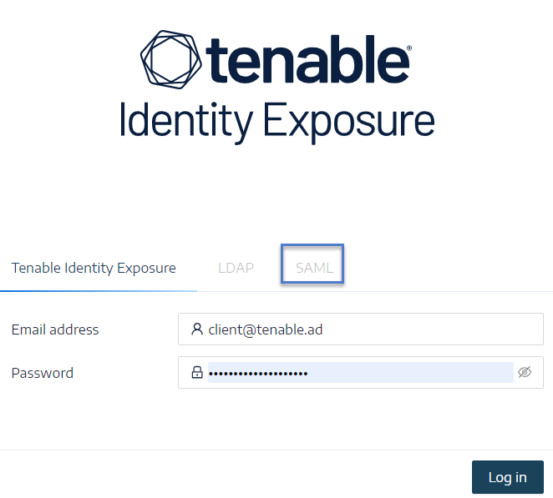Image resolution: width=553 pixels, height=498 pixels.
Task: Click the highlighted area right of password dots
Action: coord(411,372)
